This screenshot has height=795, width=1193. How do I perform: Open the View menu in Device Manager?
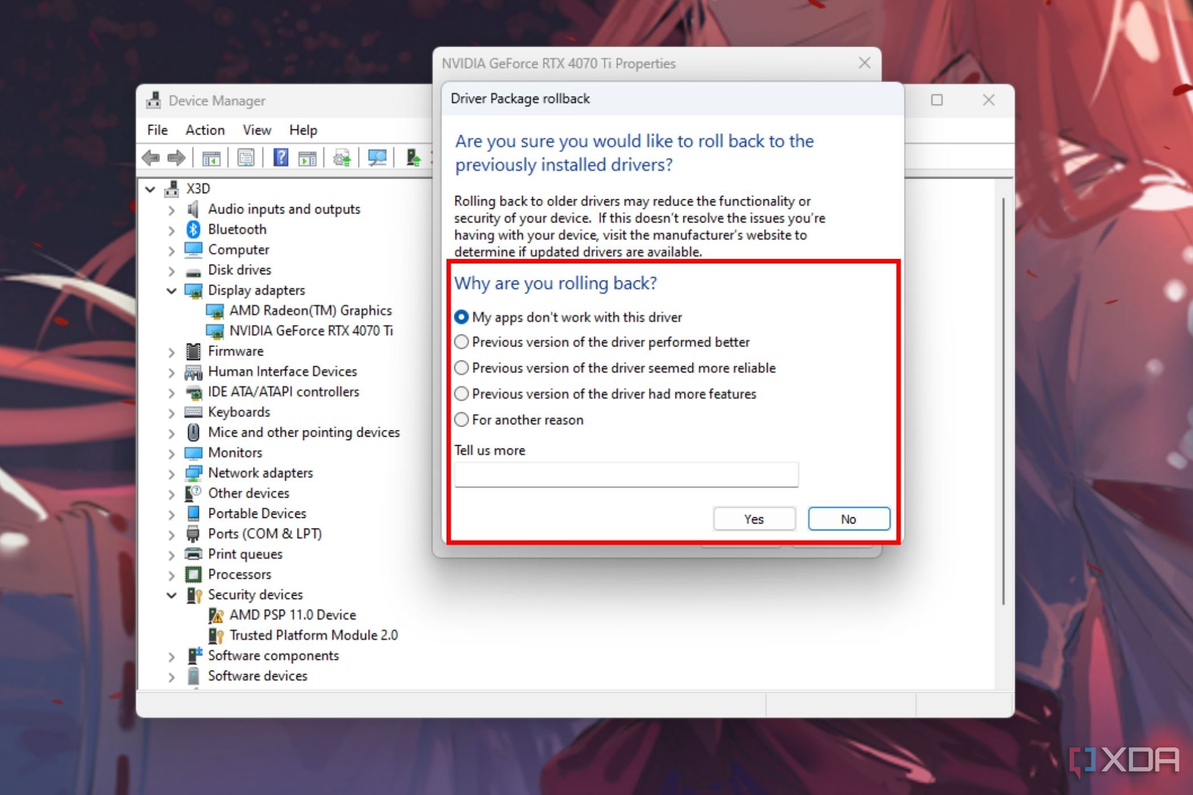257,130
